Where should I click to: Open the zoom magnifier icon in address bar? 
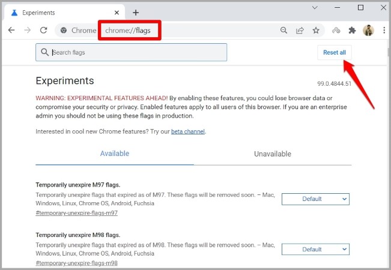coord(283,31)
